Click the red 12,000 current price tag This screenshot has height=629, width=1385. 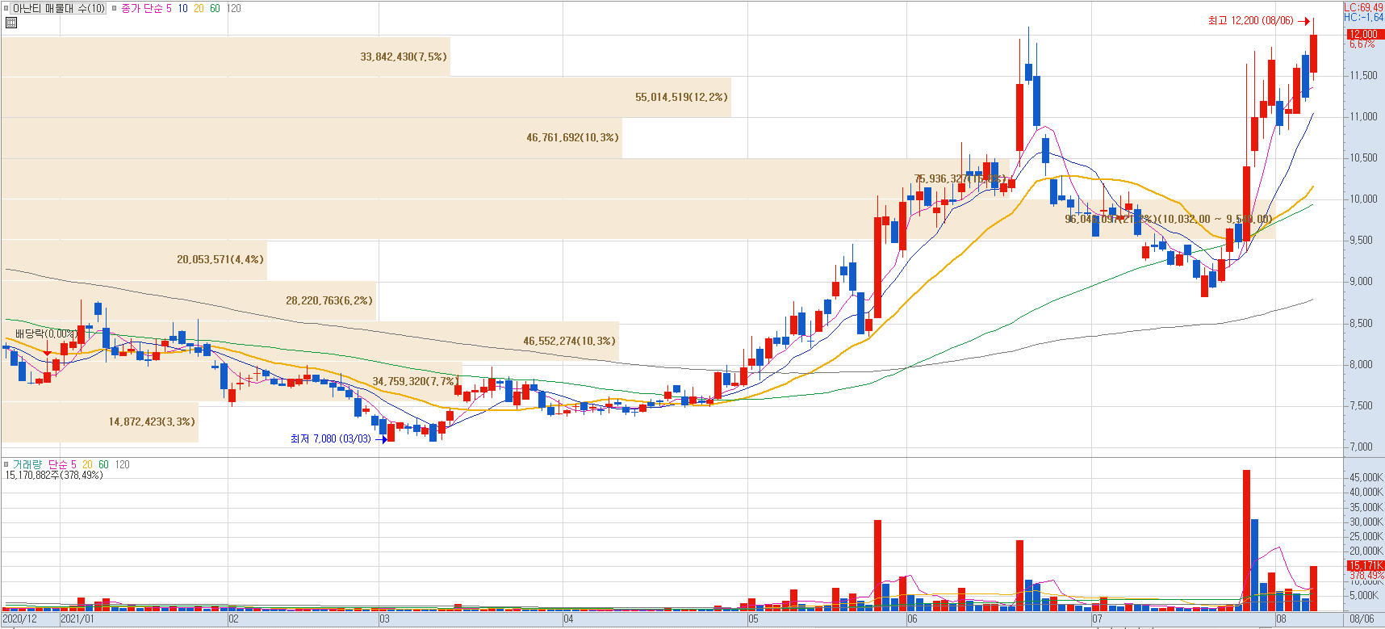coord(1365,35)
